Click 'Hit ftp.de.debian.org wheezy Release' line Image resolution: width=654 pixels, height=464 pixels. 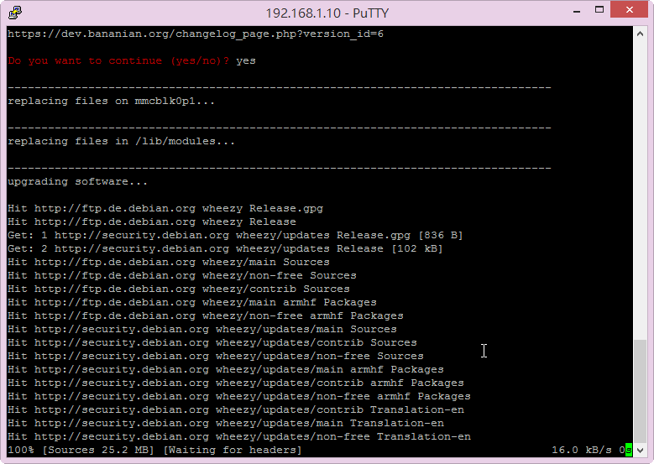[x=152, y=222]
